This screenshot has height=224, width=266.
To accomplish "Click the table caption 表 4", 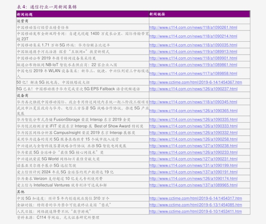I will click(x=46, y=7).
